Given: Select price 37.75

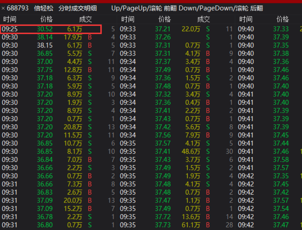Looking at the screenshot, I should coord(45,70).
